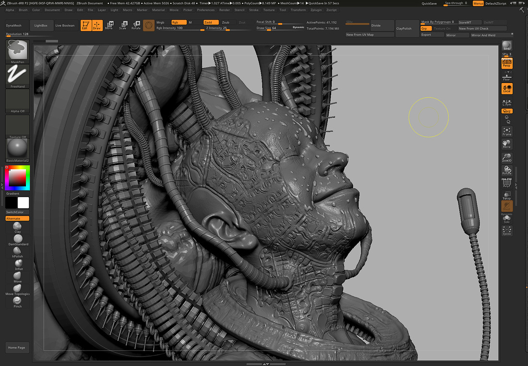Toggle the Grp button
528x366 pixels.
click(x=426, y=29)
